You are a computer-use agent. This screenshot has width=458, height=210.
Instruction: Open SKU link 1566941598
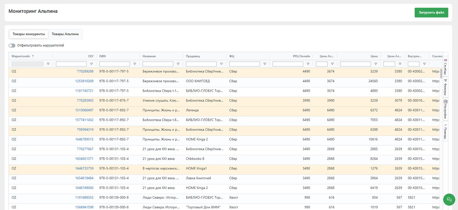click(84, 207)
